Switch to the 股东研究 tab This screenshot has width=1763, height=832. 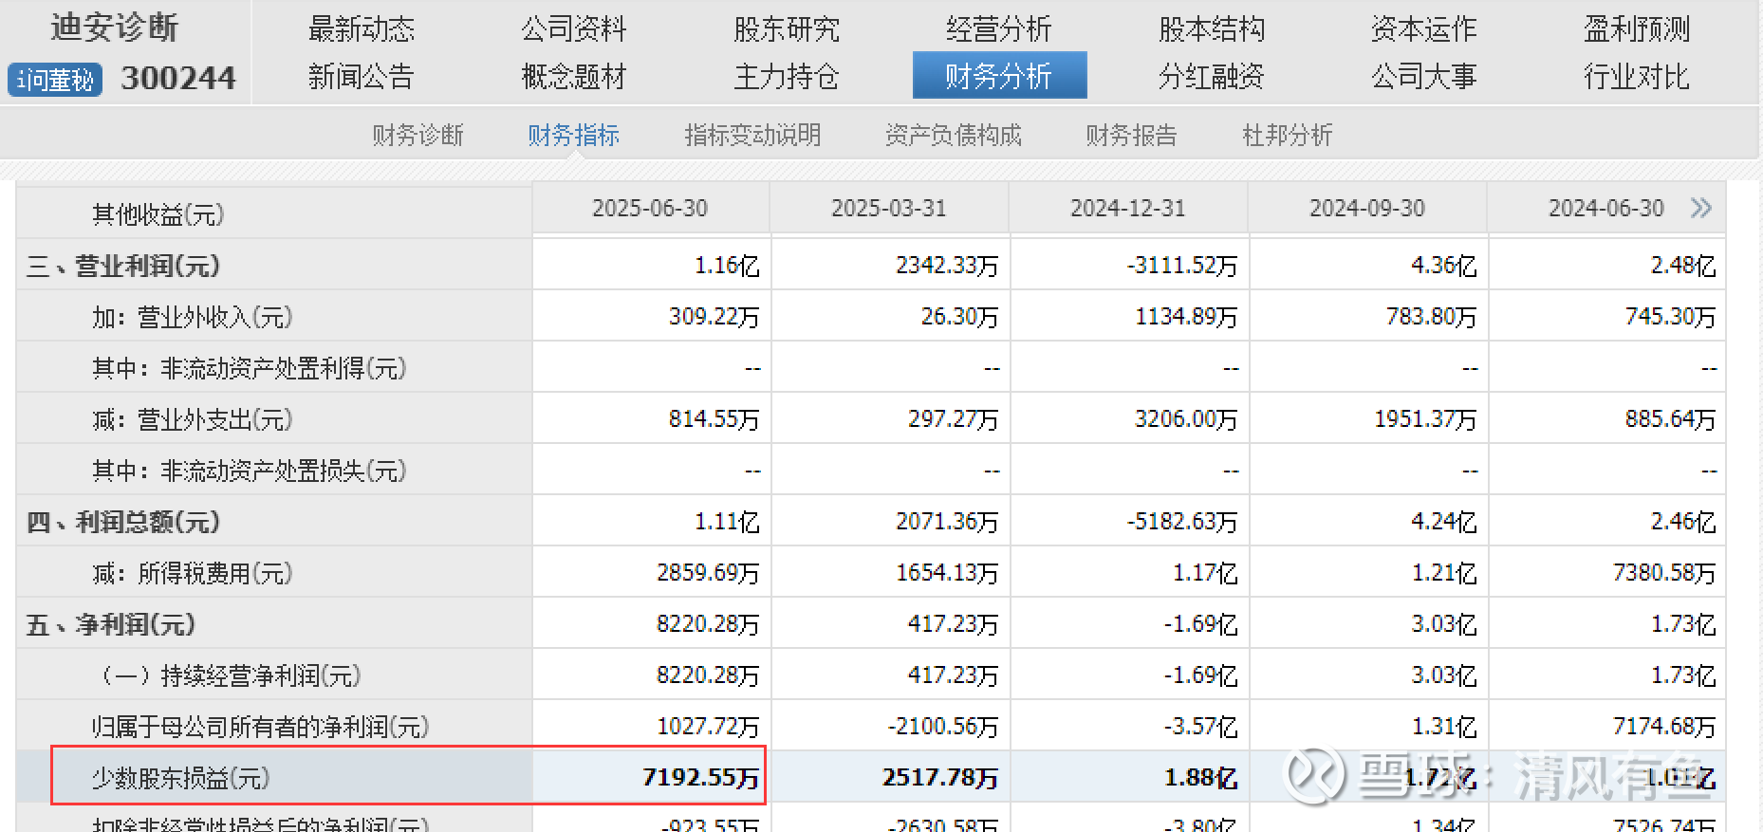coord(786,29)
